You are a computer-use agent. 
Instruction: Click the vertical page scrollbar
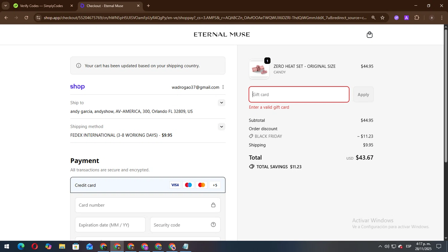point(446,96)
